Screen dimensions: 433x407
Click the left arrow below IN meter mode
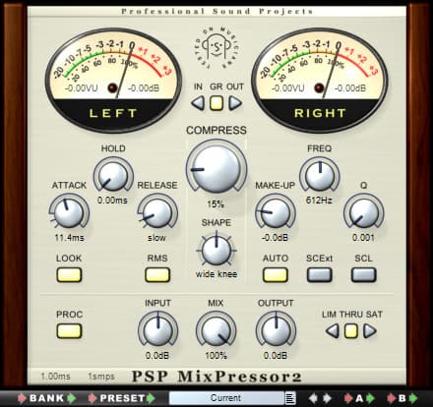pyautogui.click(x=198, y=103)
